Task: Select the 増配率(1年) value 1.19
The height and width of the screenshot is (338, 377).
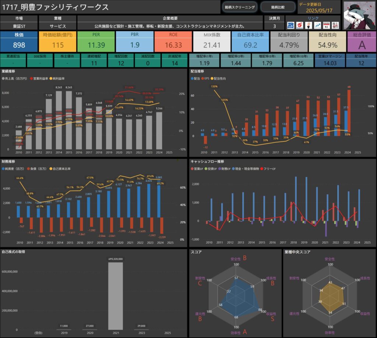Action: click(204, 63)
